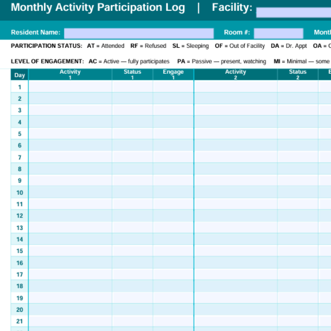331x331 pixels.
Task: Select the Status 1 cell for day 1
Action: coord(132,86)
